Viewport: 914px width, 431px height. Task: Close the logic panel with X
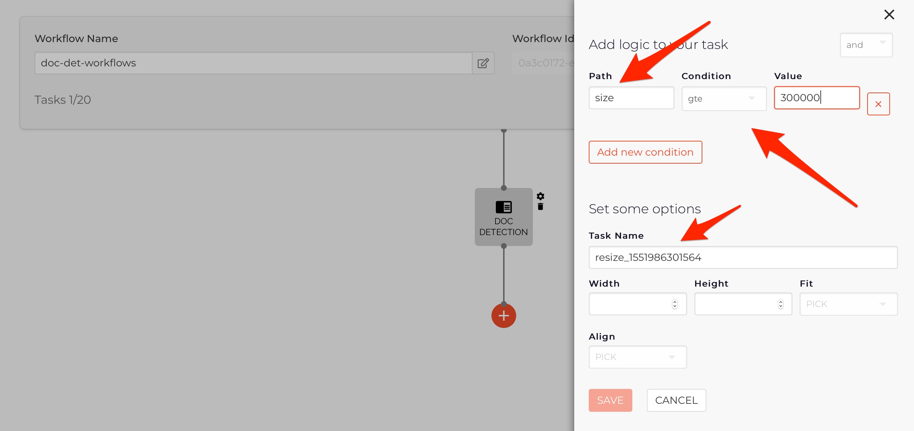(x=889, y=15)
